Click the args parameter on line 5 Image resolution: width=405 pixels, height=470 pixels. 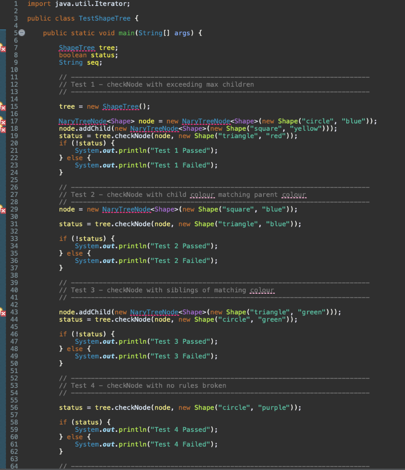(182, 33)
